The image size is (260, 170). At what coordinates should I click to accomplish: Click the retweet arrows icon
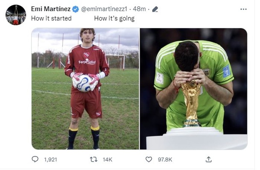[94, 159]
